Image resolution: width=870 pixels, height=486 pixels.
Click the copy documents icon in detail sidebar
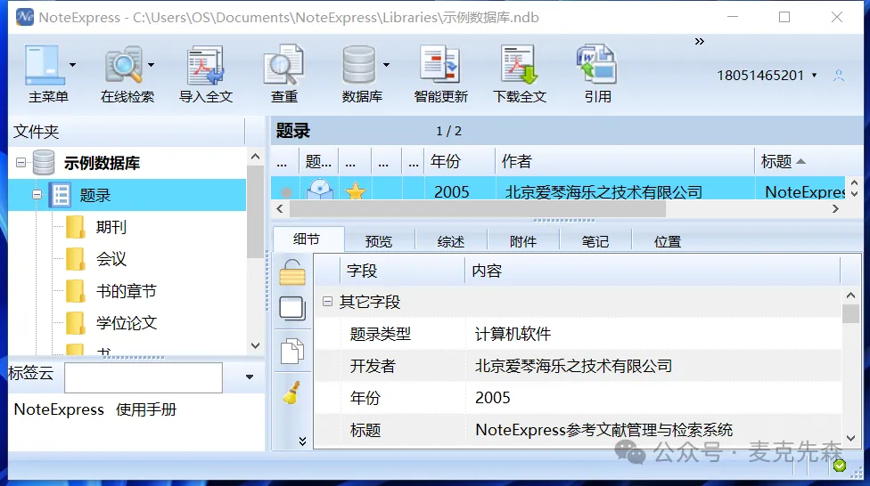(292, 351)
